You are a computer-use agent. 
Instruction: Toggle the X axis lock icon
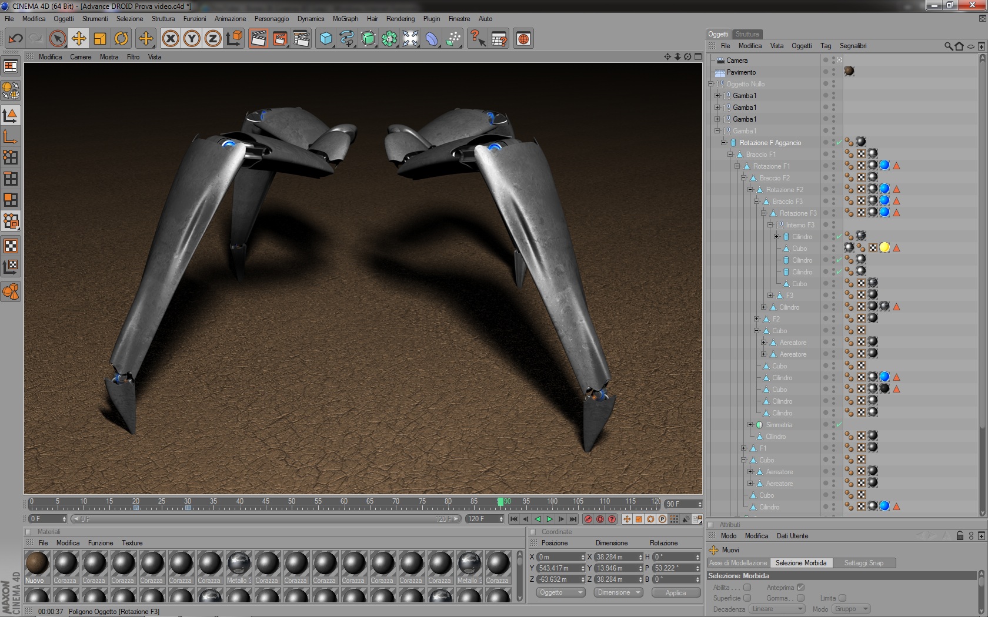[171, 39]
